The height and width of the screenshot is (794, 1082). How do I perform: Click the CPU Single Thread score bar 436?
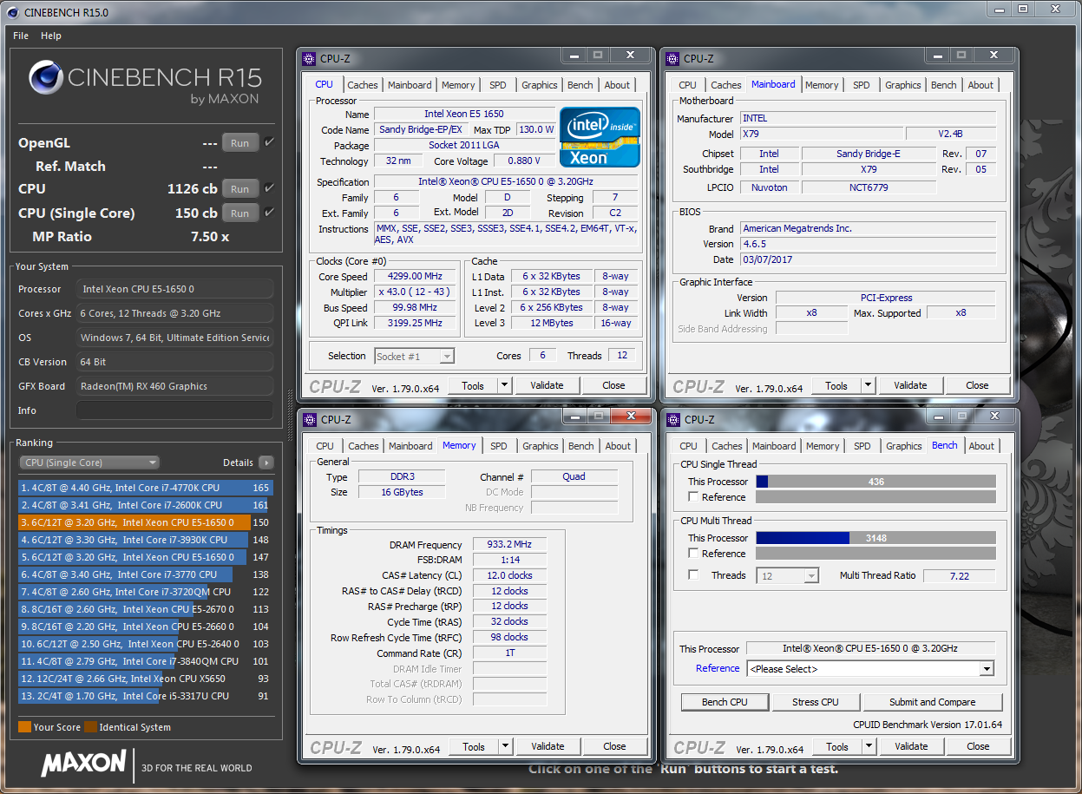[875, 482]
